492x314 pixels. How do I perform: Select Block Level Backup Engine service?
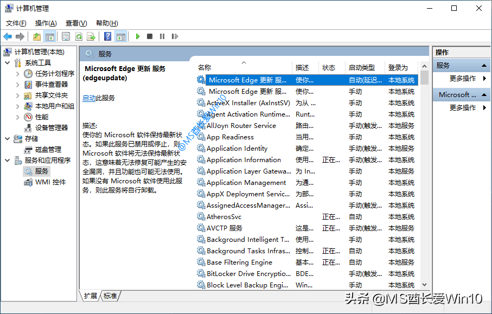pyautogui.click(x=306, y=285)
